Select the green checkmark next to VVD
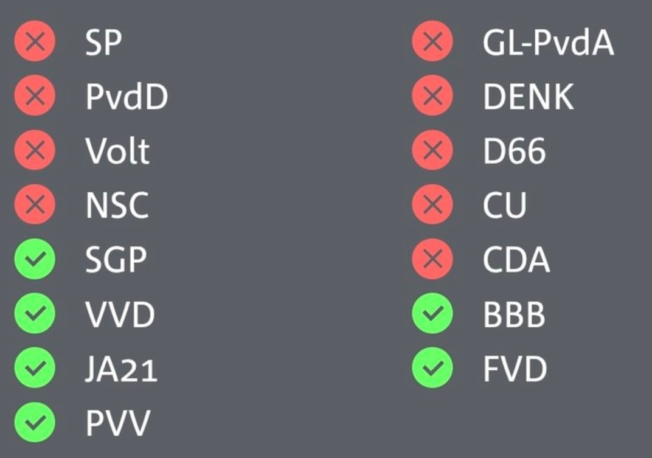 click(35, 313)
